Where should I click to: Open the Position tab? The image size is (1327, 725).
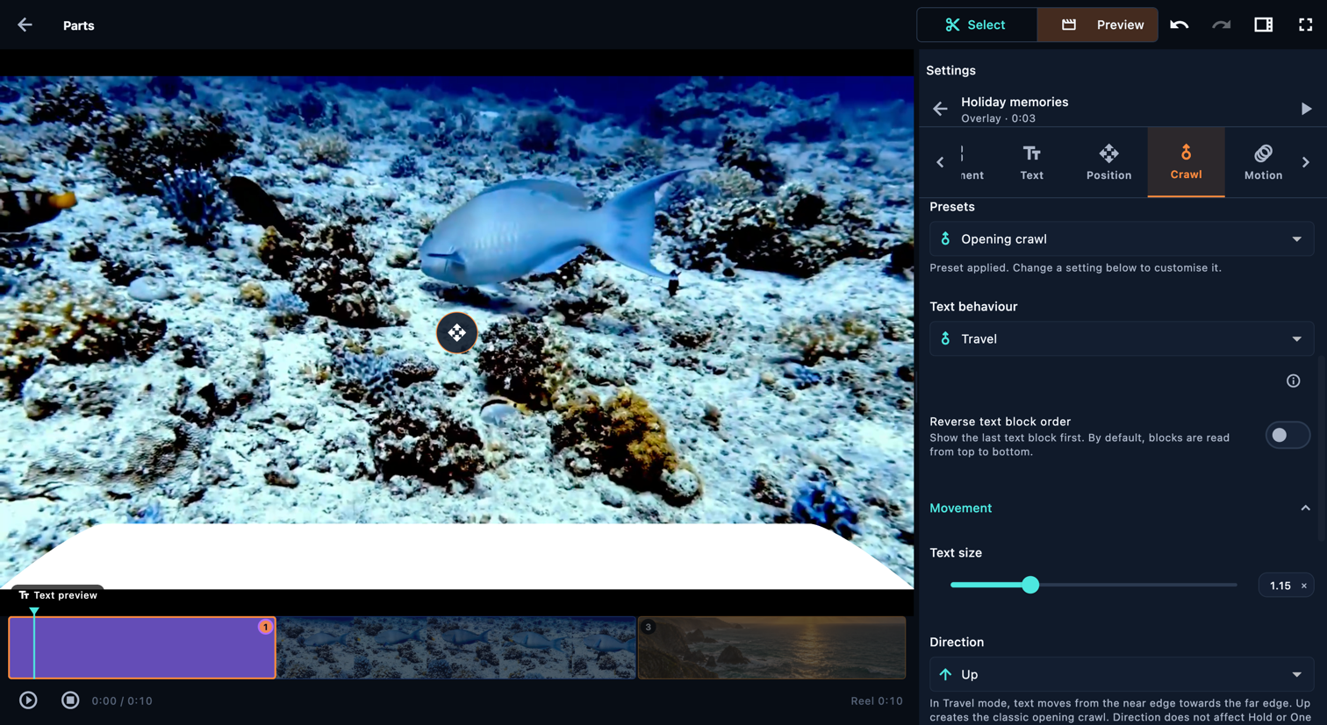(x=1109, y=162)
